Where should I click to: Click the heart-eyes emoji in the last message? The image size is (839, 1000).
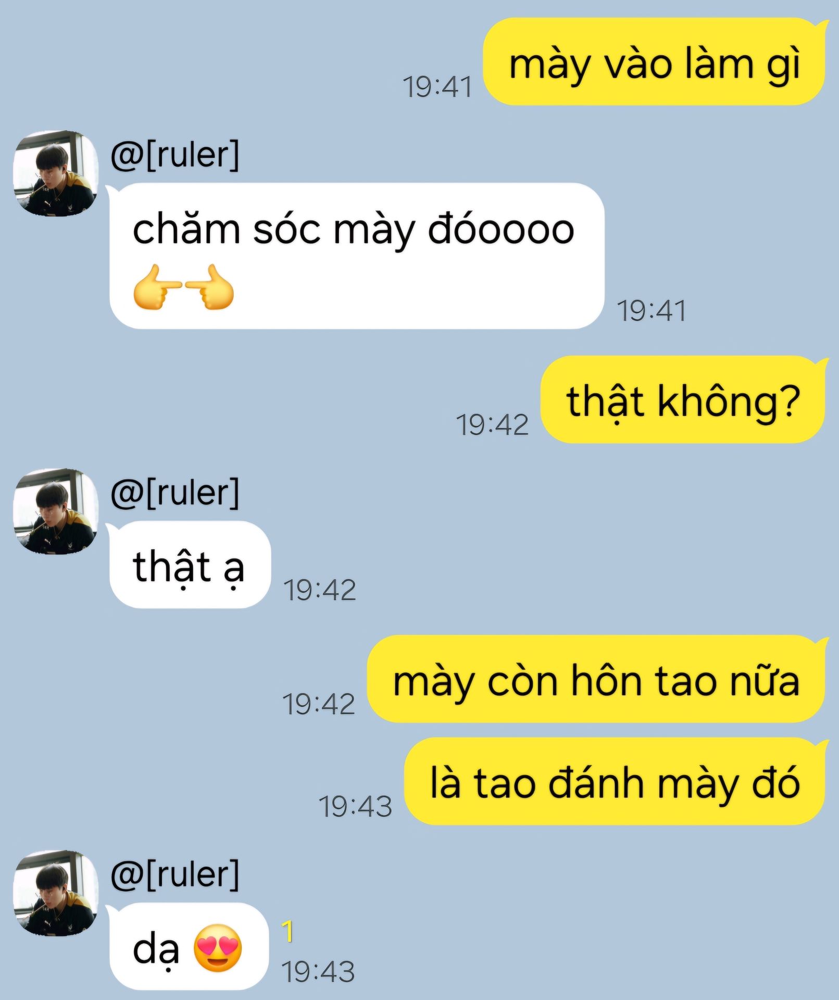pyautogui.click(x=218, y=947)
